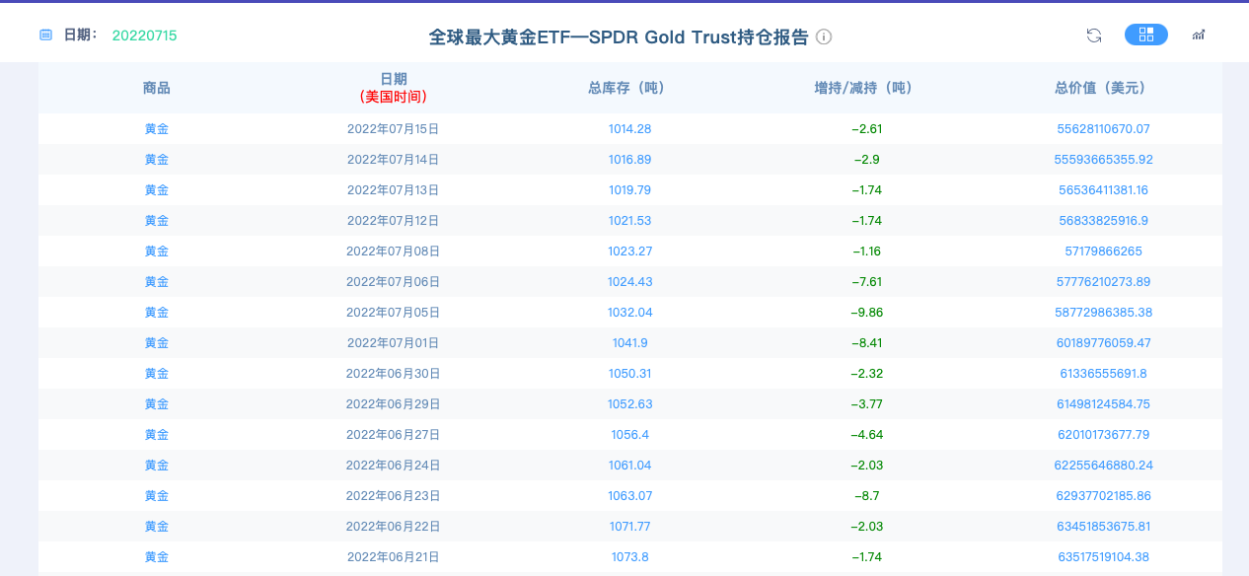1249x576 pixels.
Task: Click total value 60189776059.47
Action: [x=1104, y=342]
